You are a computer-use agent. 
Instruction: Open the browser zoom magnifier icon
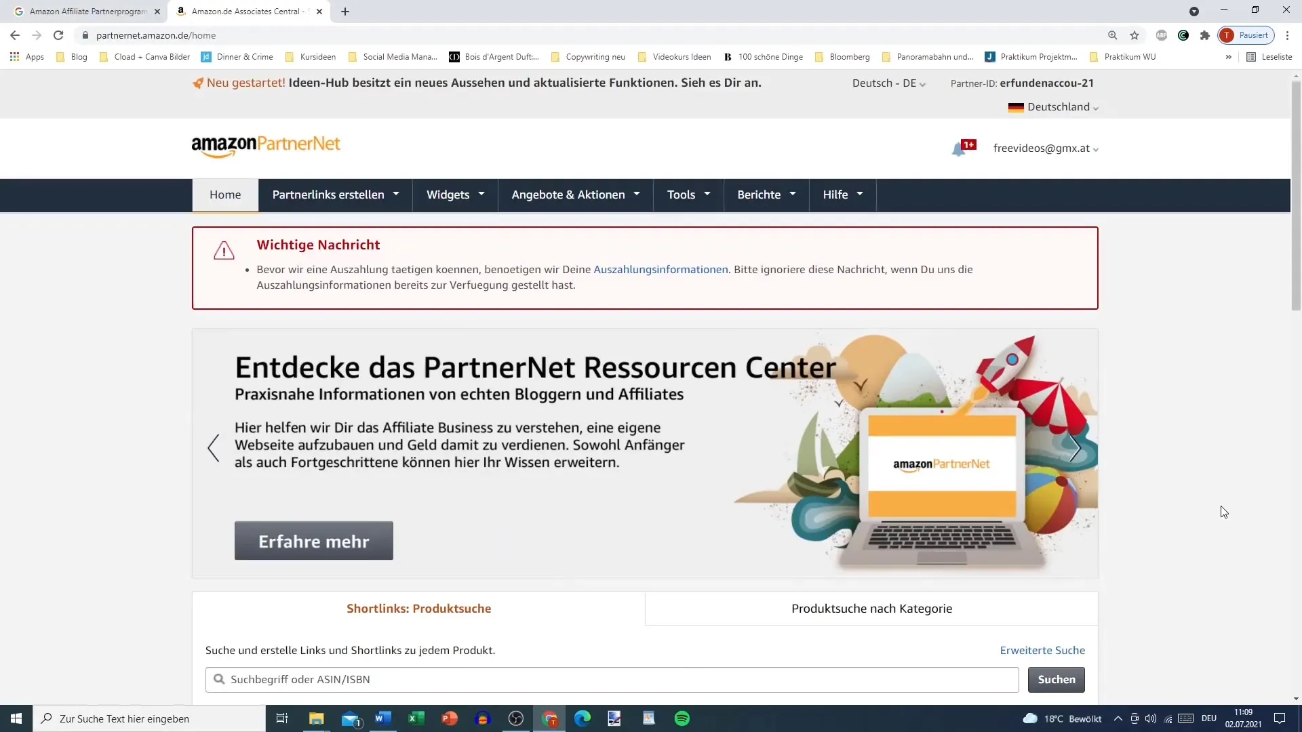[1113, 35]
